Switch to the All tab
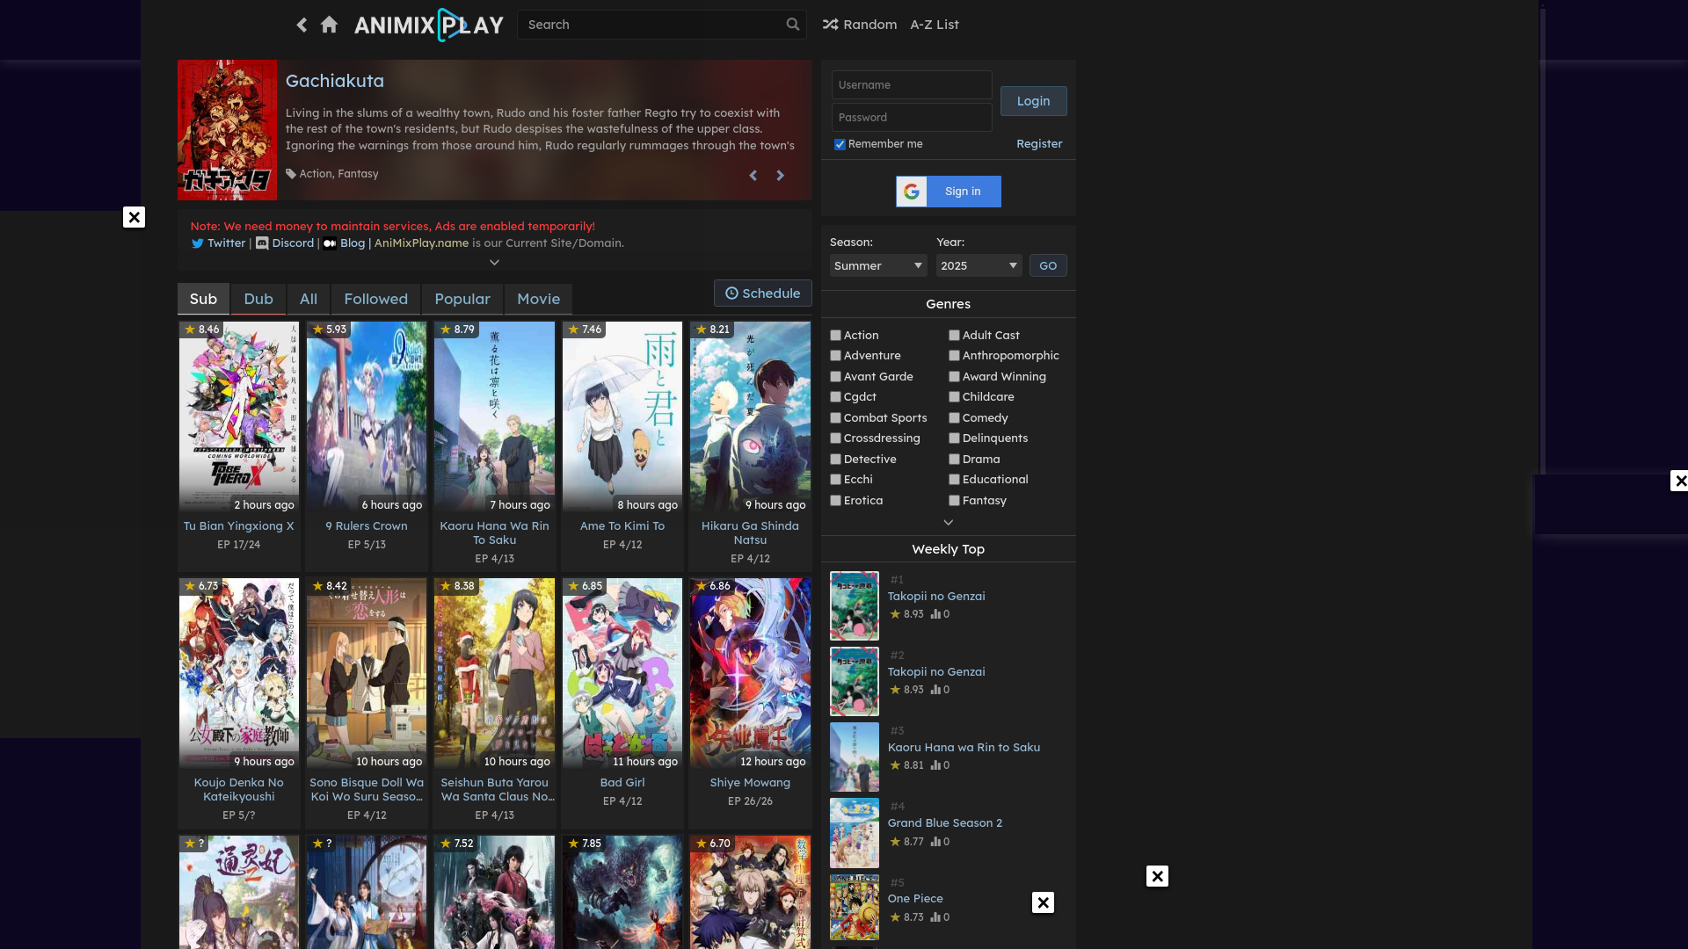1688x949 pixels. click(x=309, y=299)
